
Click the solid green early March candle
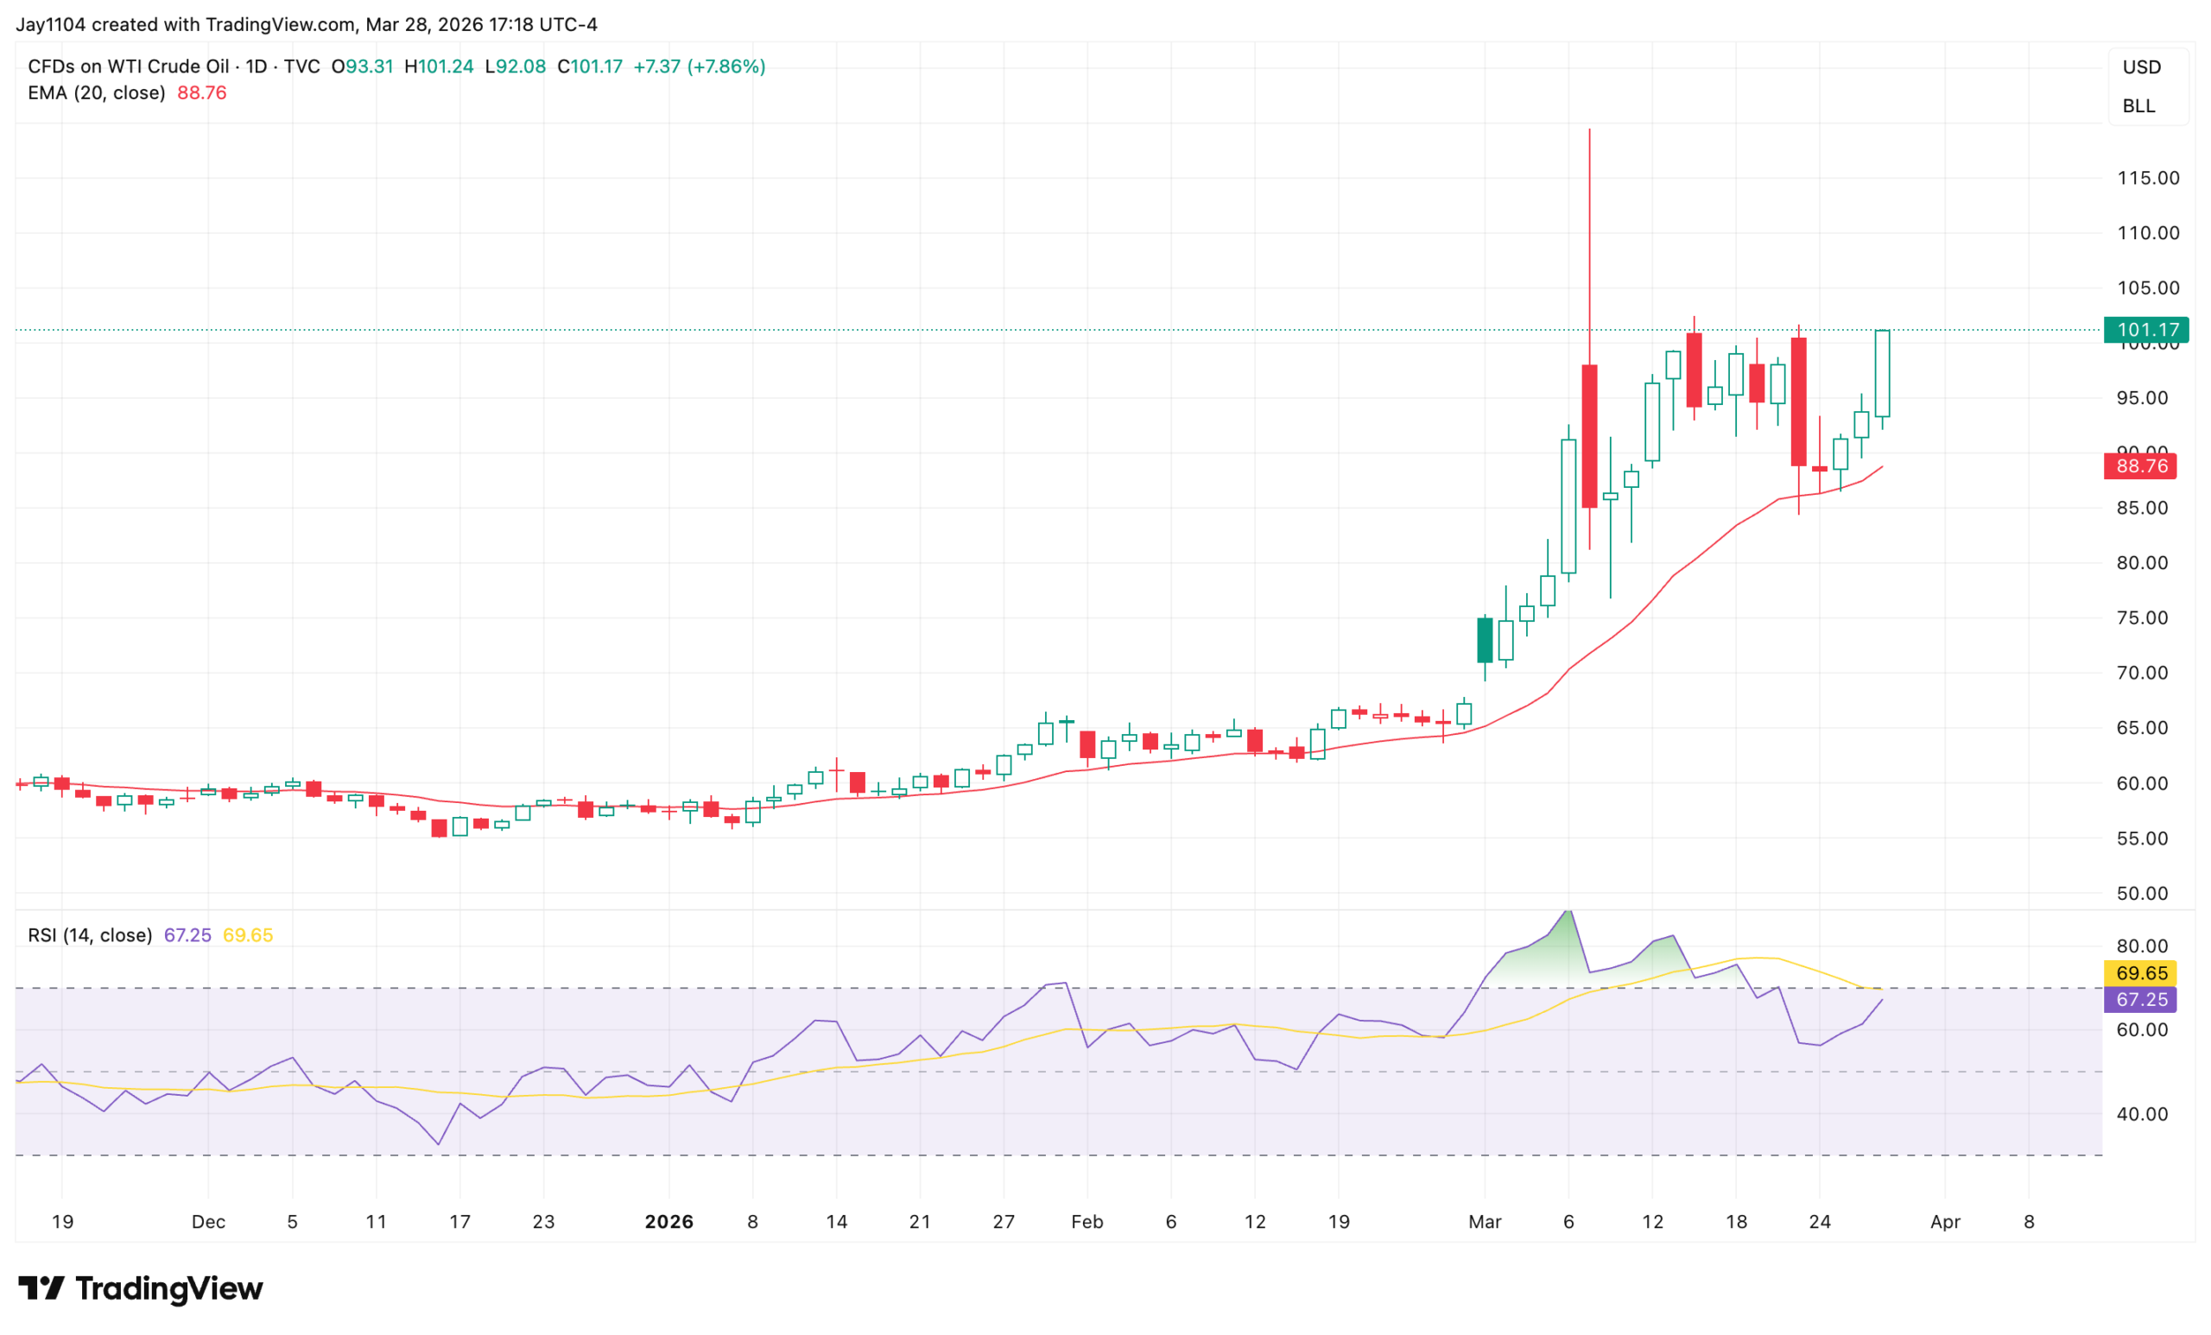coord(1485,641)
